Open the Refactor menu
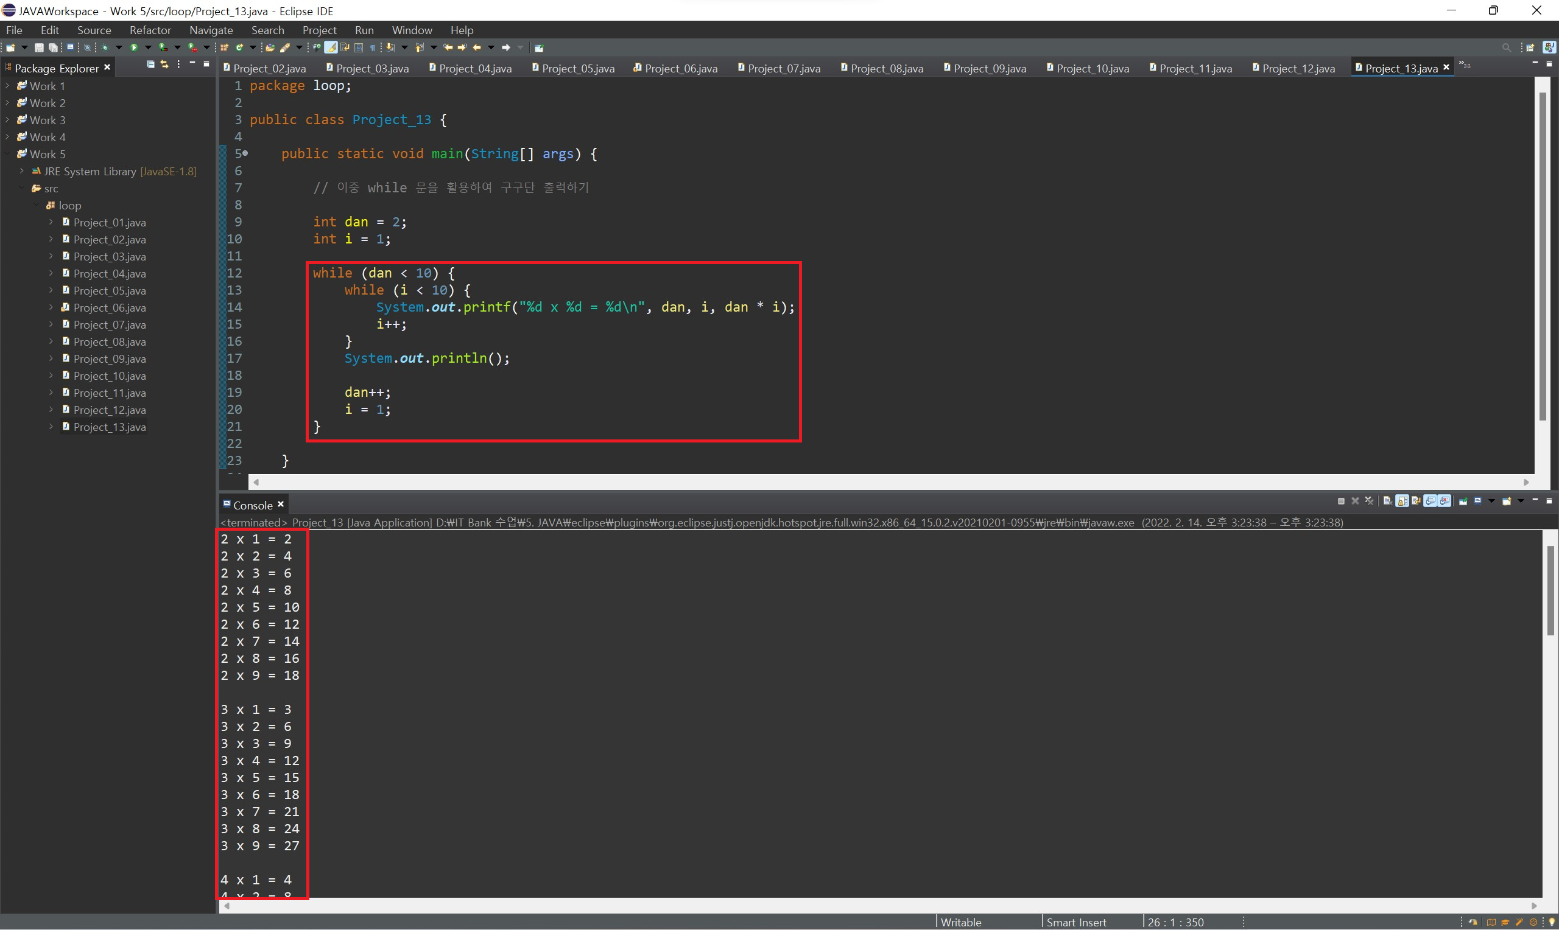 [150, 30]
